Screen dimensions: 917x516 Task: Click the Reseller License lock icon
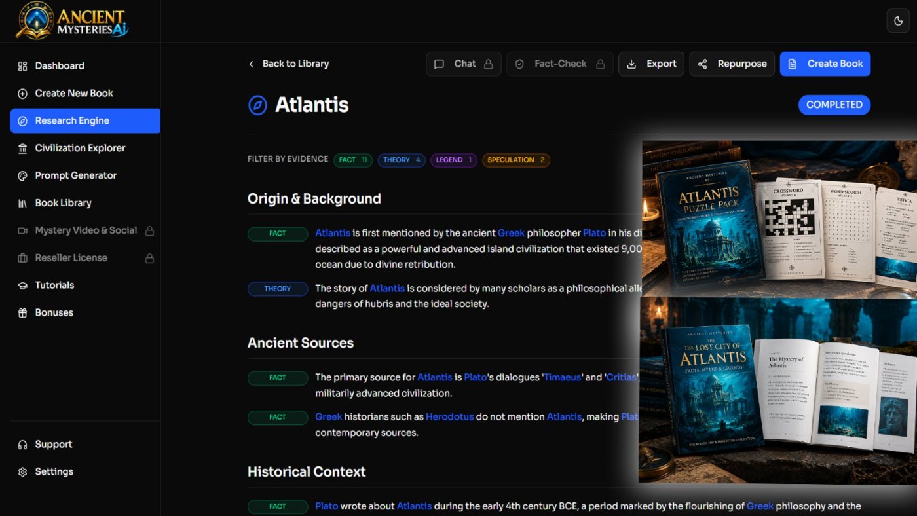click(149, 258)
